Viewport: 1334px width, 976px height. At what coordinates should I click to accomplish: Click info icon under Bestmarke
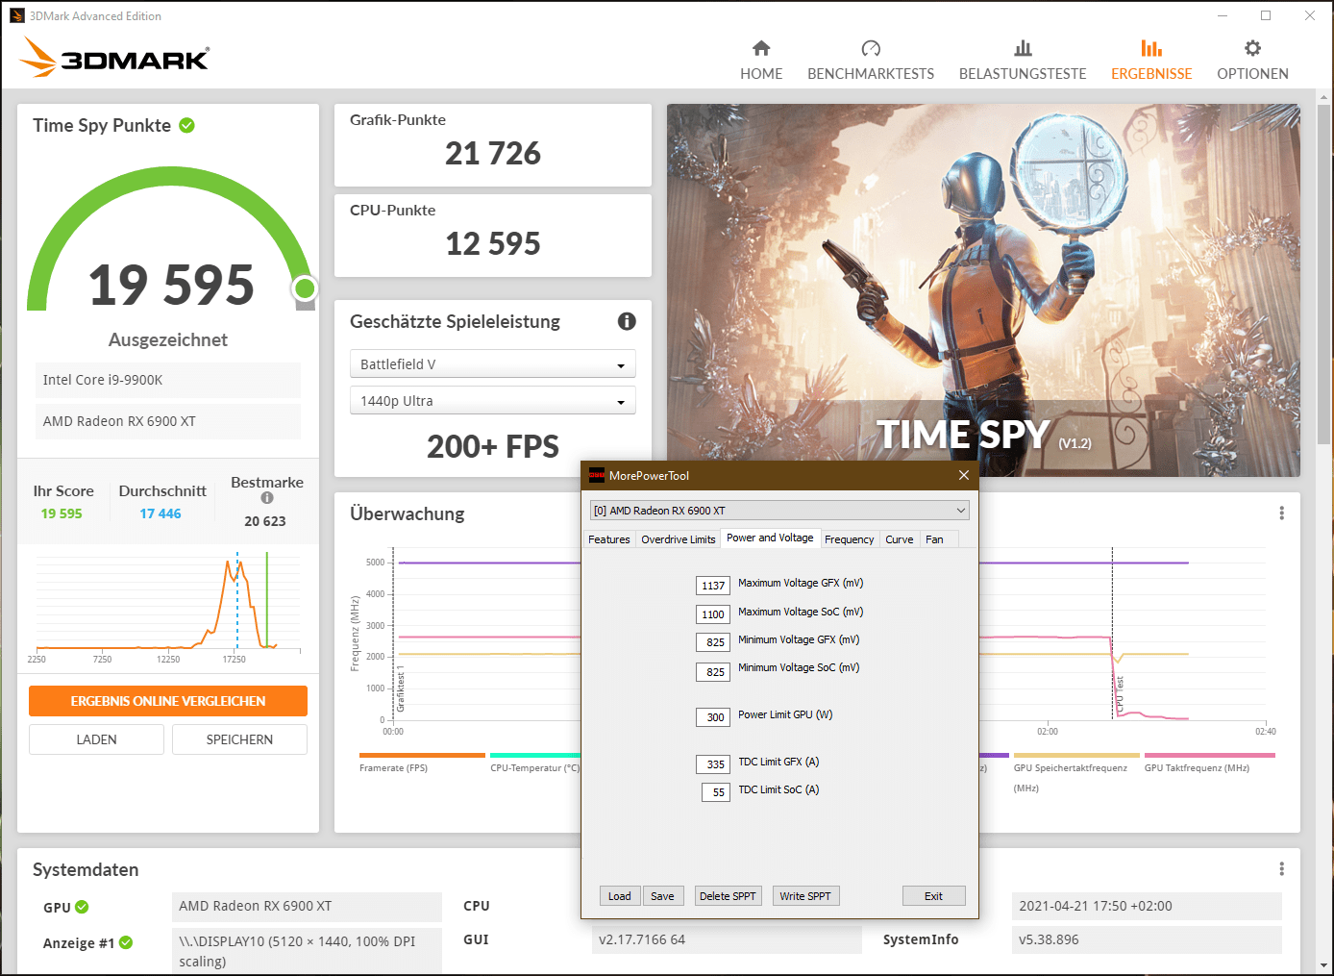pyautogui.click(x=267, y=498)
